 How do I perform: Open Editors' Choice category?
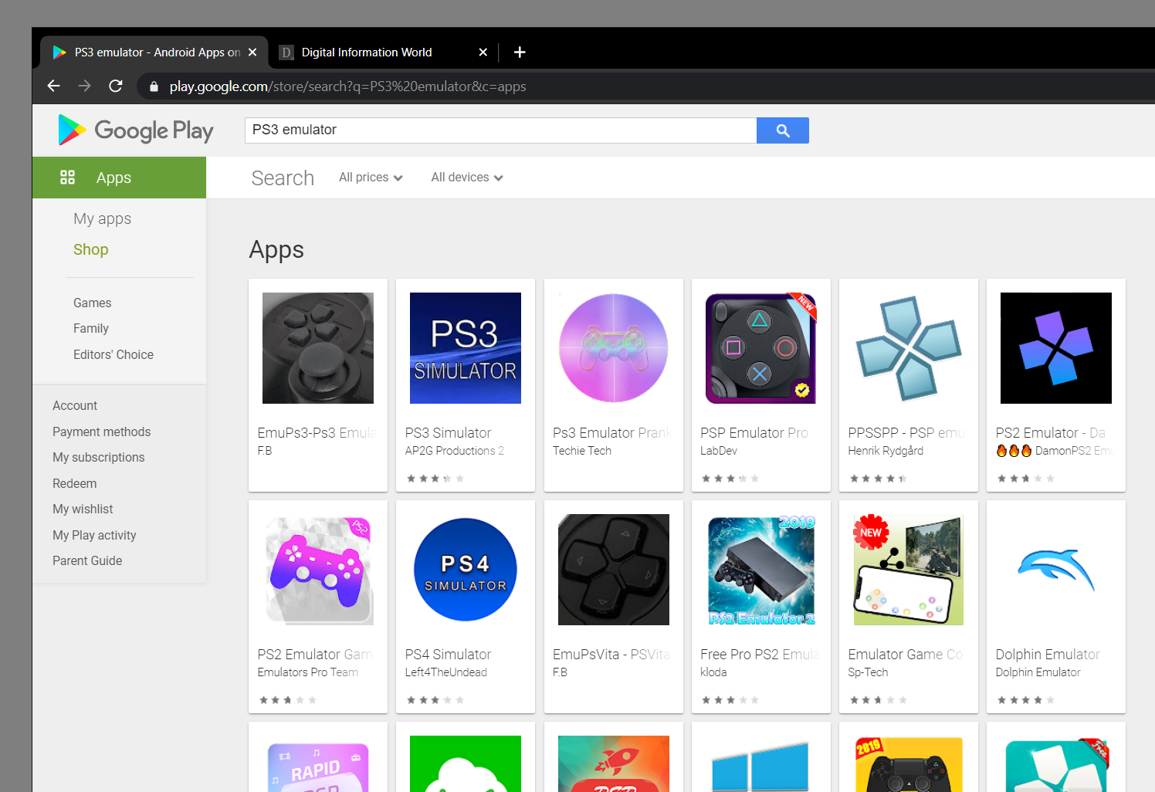tap(113, 354)
